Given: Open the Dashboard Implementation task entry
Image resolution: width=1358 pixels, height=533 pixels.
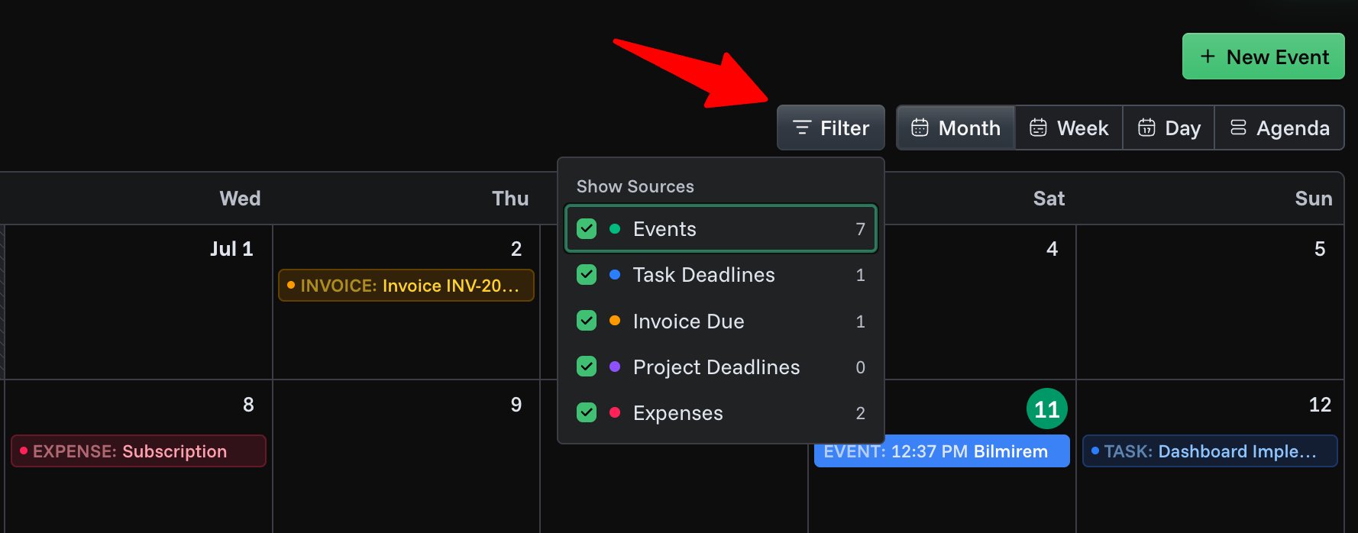Looking at the screenshot, I should pyautogui.click(x=1210, y=451).
